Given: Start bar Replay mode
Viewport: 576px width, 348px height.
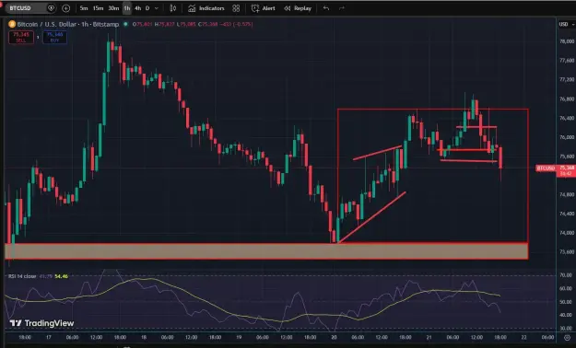Looking at the screenshot, I should pos(298,8).
